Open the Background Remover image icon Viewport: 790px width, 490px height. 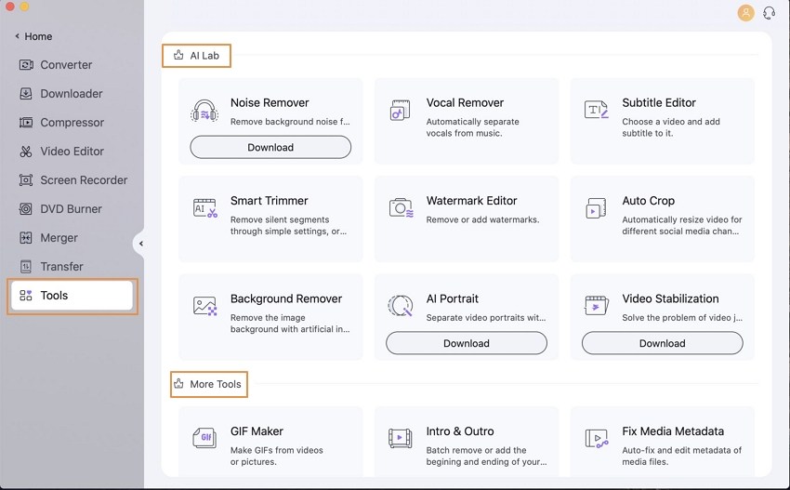coord(204,306)
